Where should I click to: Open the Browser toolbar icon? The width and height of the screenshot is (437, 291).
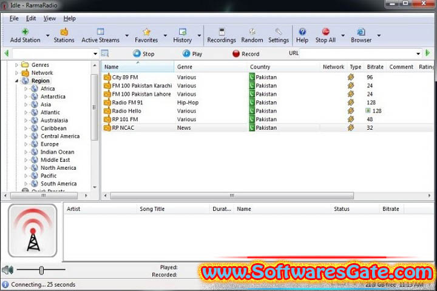click(x=361, y=32)
